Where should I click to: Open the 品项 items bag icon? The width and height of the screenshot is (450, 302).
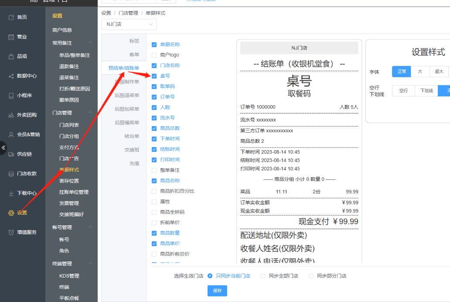[x=11, y=56]
